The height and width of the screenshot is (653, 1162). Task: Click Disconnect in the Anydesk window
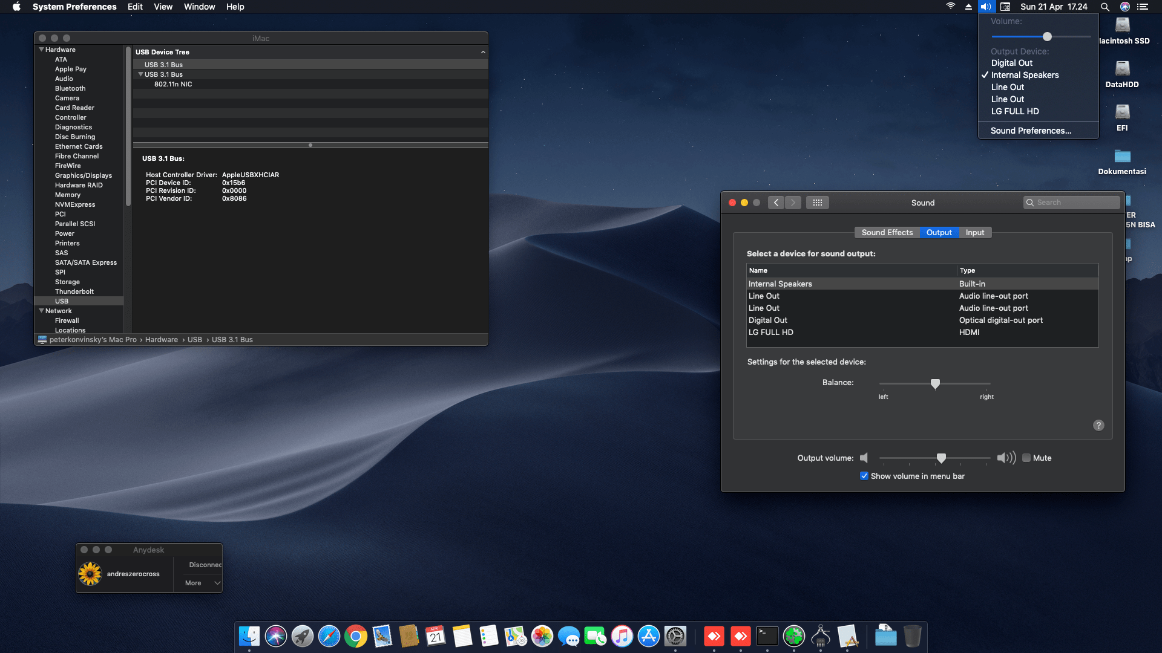coord(205,565)
